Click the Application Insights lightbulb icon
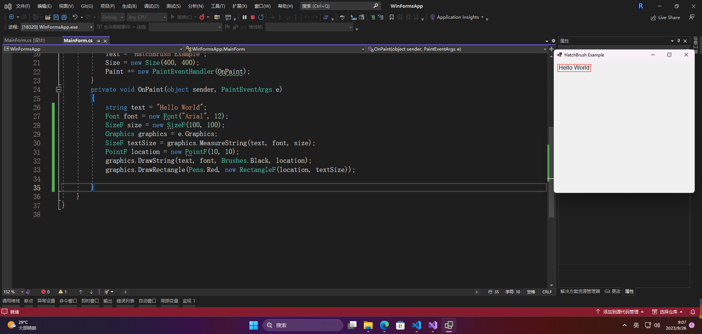This screenshot has height=334, width=702. tap(432, 17)
